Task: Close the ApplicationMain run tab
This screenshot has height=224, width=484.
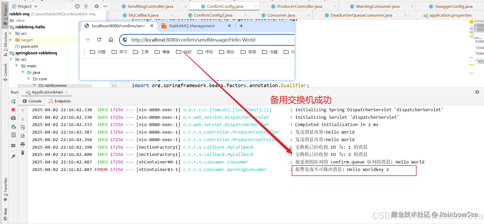Action: tap(67, 92)
